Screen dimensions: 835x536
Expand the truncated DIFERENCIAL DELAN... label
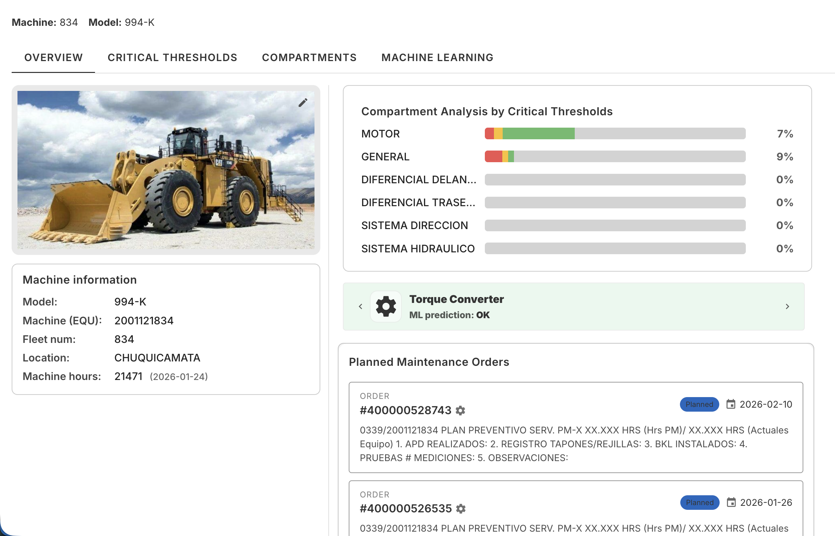pos(419,179)
